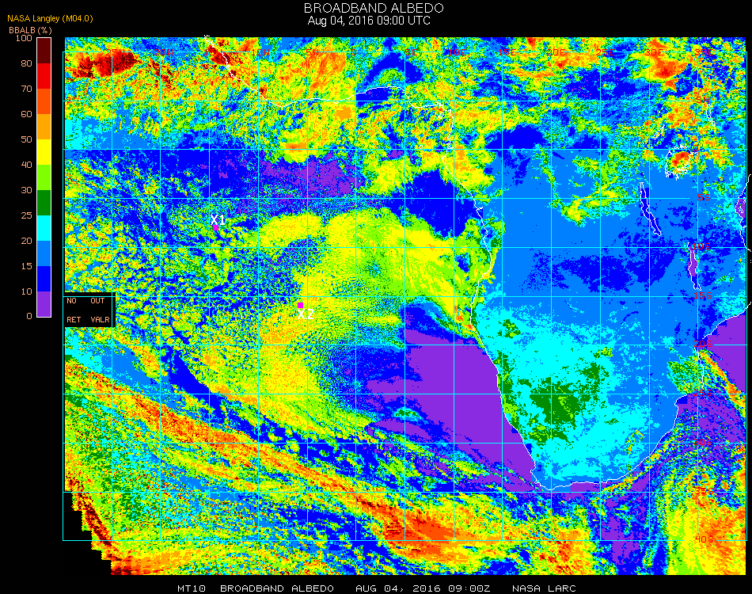Viewport: 752px width, 594px height.
Task: Click the 5E longitude label
Action: pyautogui.click(x=411, y=51)
